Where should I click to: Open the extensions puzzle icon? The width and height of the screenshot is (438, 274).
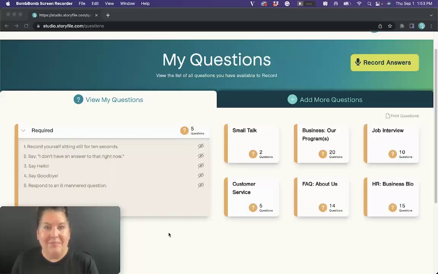pyautogui.click(x=402, y=26)
